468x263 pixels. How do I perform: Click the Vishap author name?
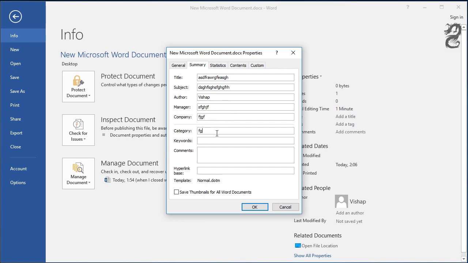358,202
